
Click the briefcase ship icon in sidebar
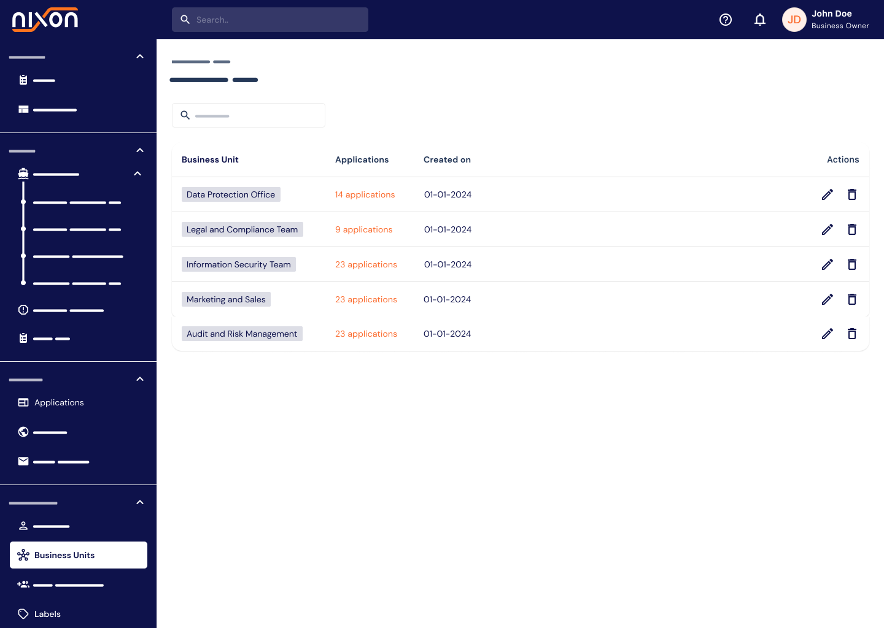[x=23, y=174]
